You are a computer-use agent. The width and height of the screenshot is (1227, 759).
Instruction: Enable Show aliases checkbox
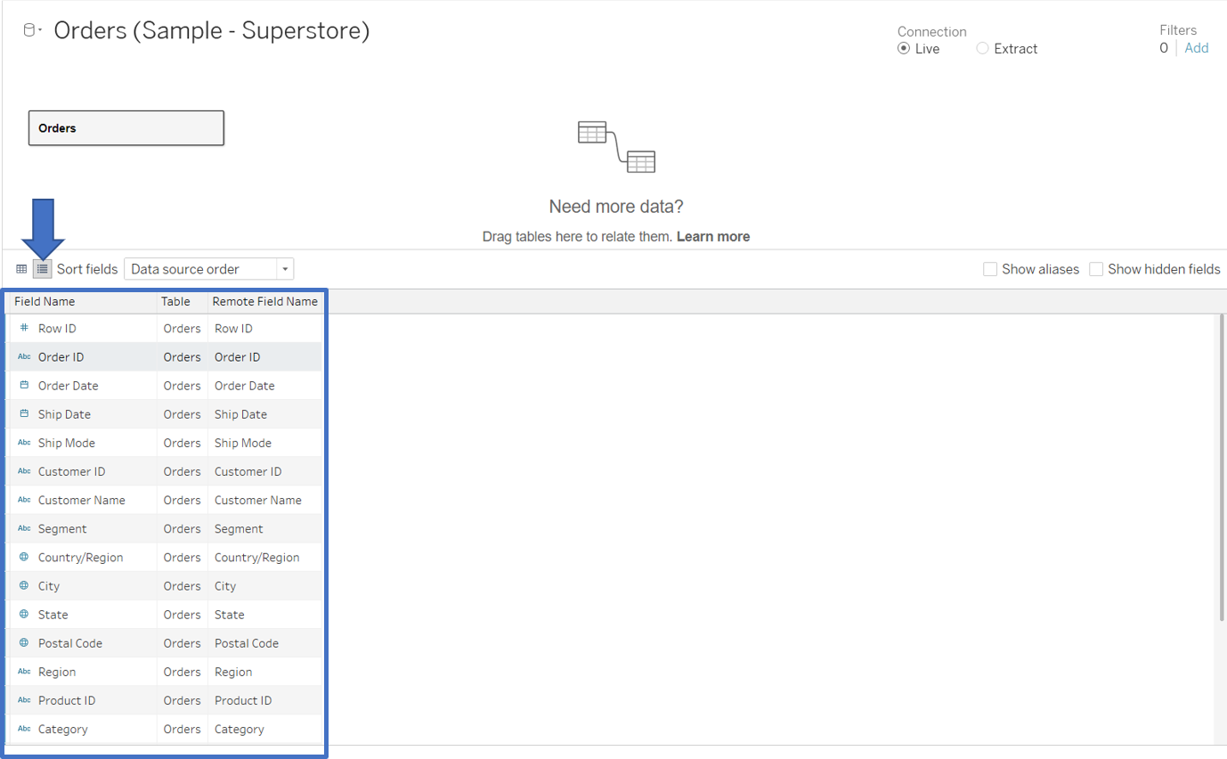tap(990, 269)
